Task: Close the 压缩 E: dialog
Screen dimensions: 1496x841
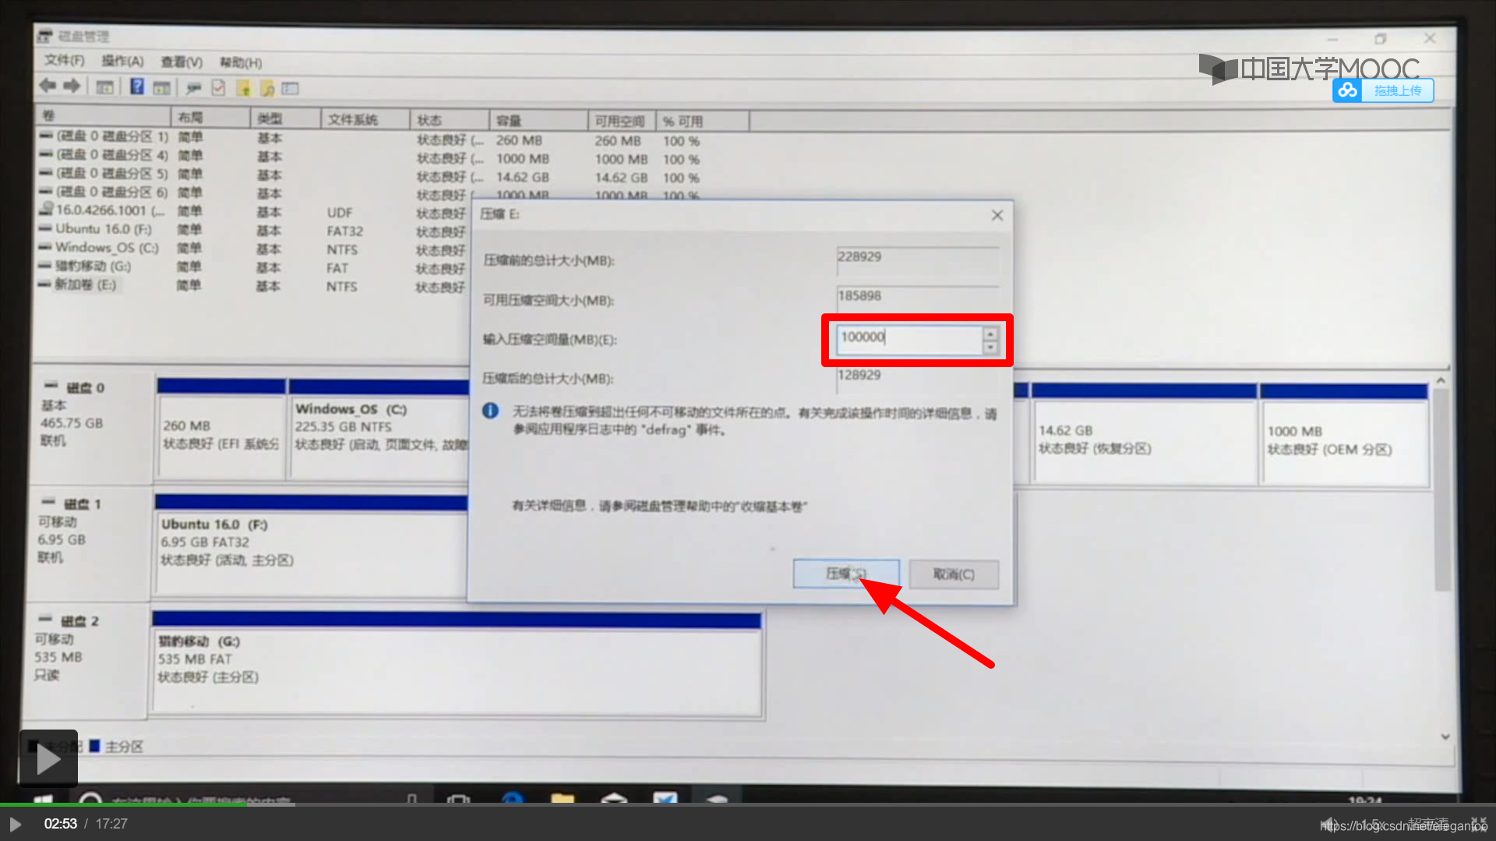Action: click(x=997, y=215)
